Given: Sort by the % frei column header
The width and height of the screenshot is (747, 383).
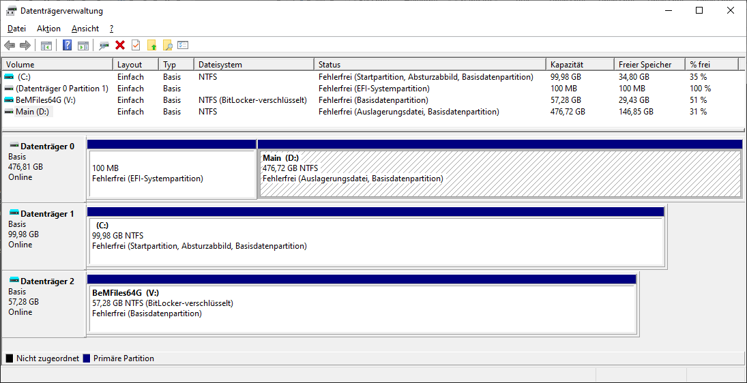Looking at the screenshot, I should pyautogui.click(x=712, y=65).
